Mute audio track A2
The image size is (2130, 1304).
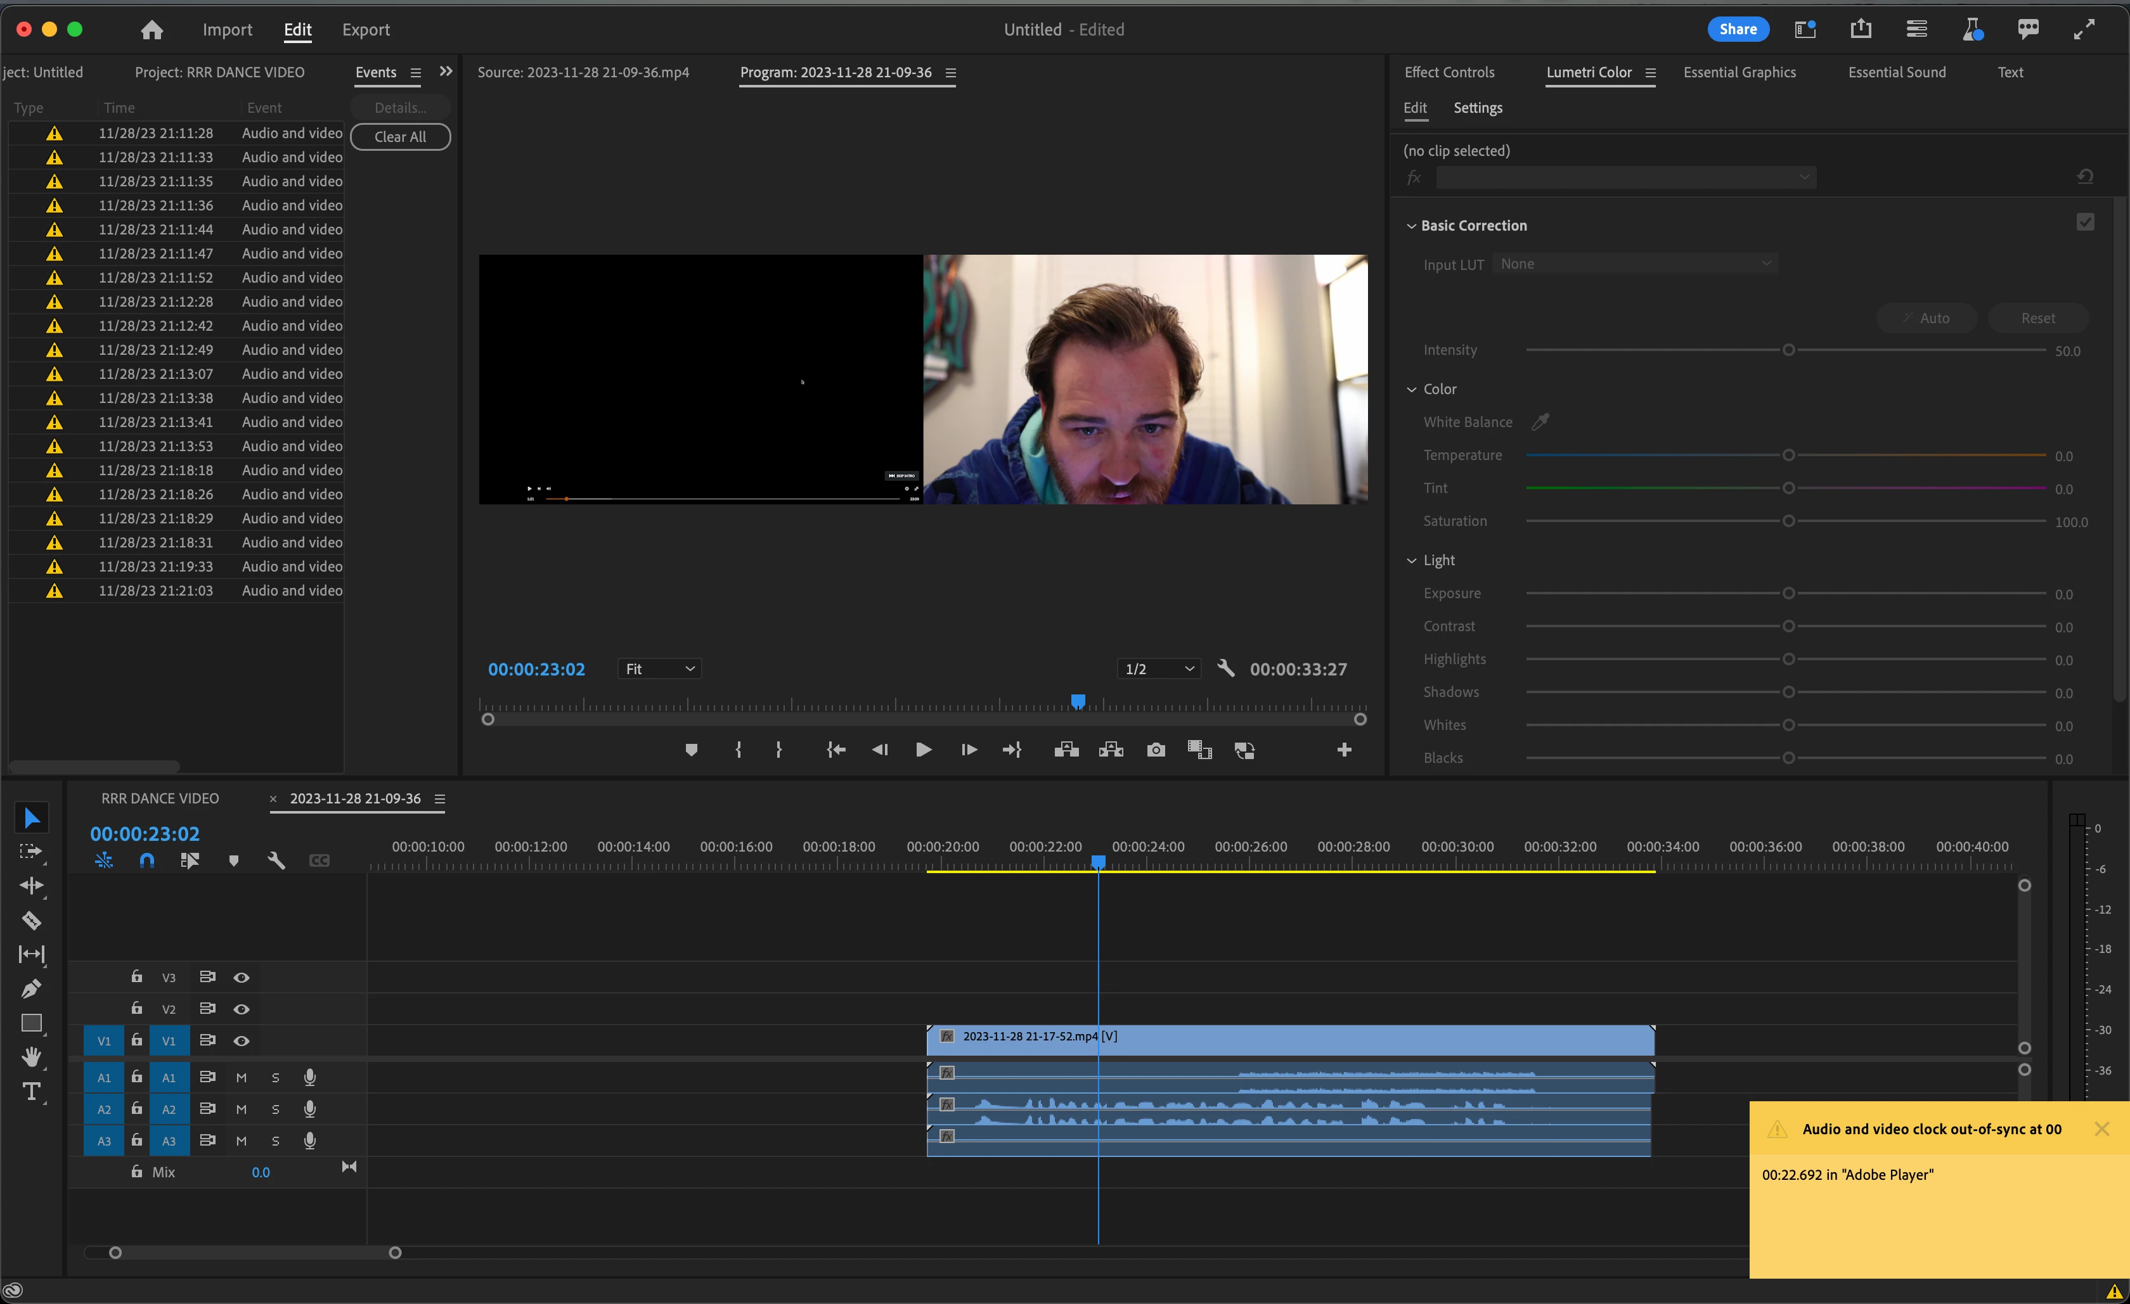pos(241,1109)
